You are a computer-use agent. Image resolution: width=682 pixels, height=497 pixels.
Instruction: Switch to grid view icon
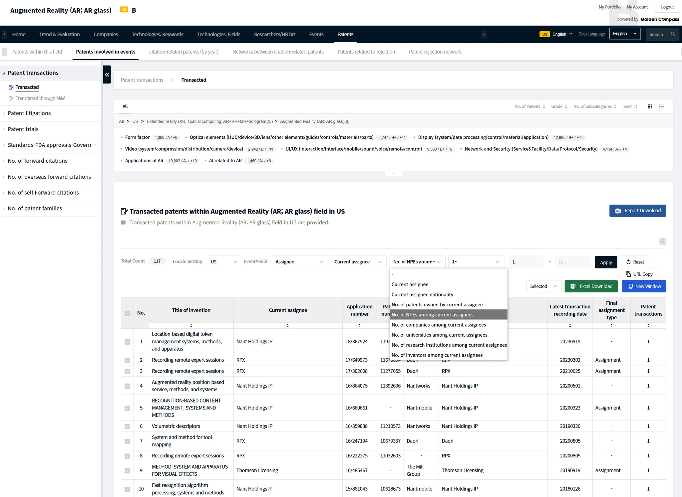[x=649, y=106]
